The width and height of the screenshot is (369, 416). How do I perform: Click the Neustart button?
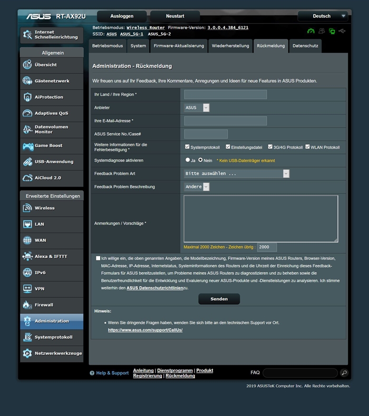point(175,16)
